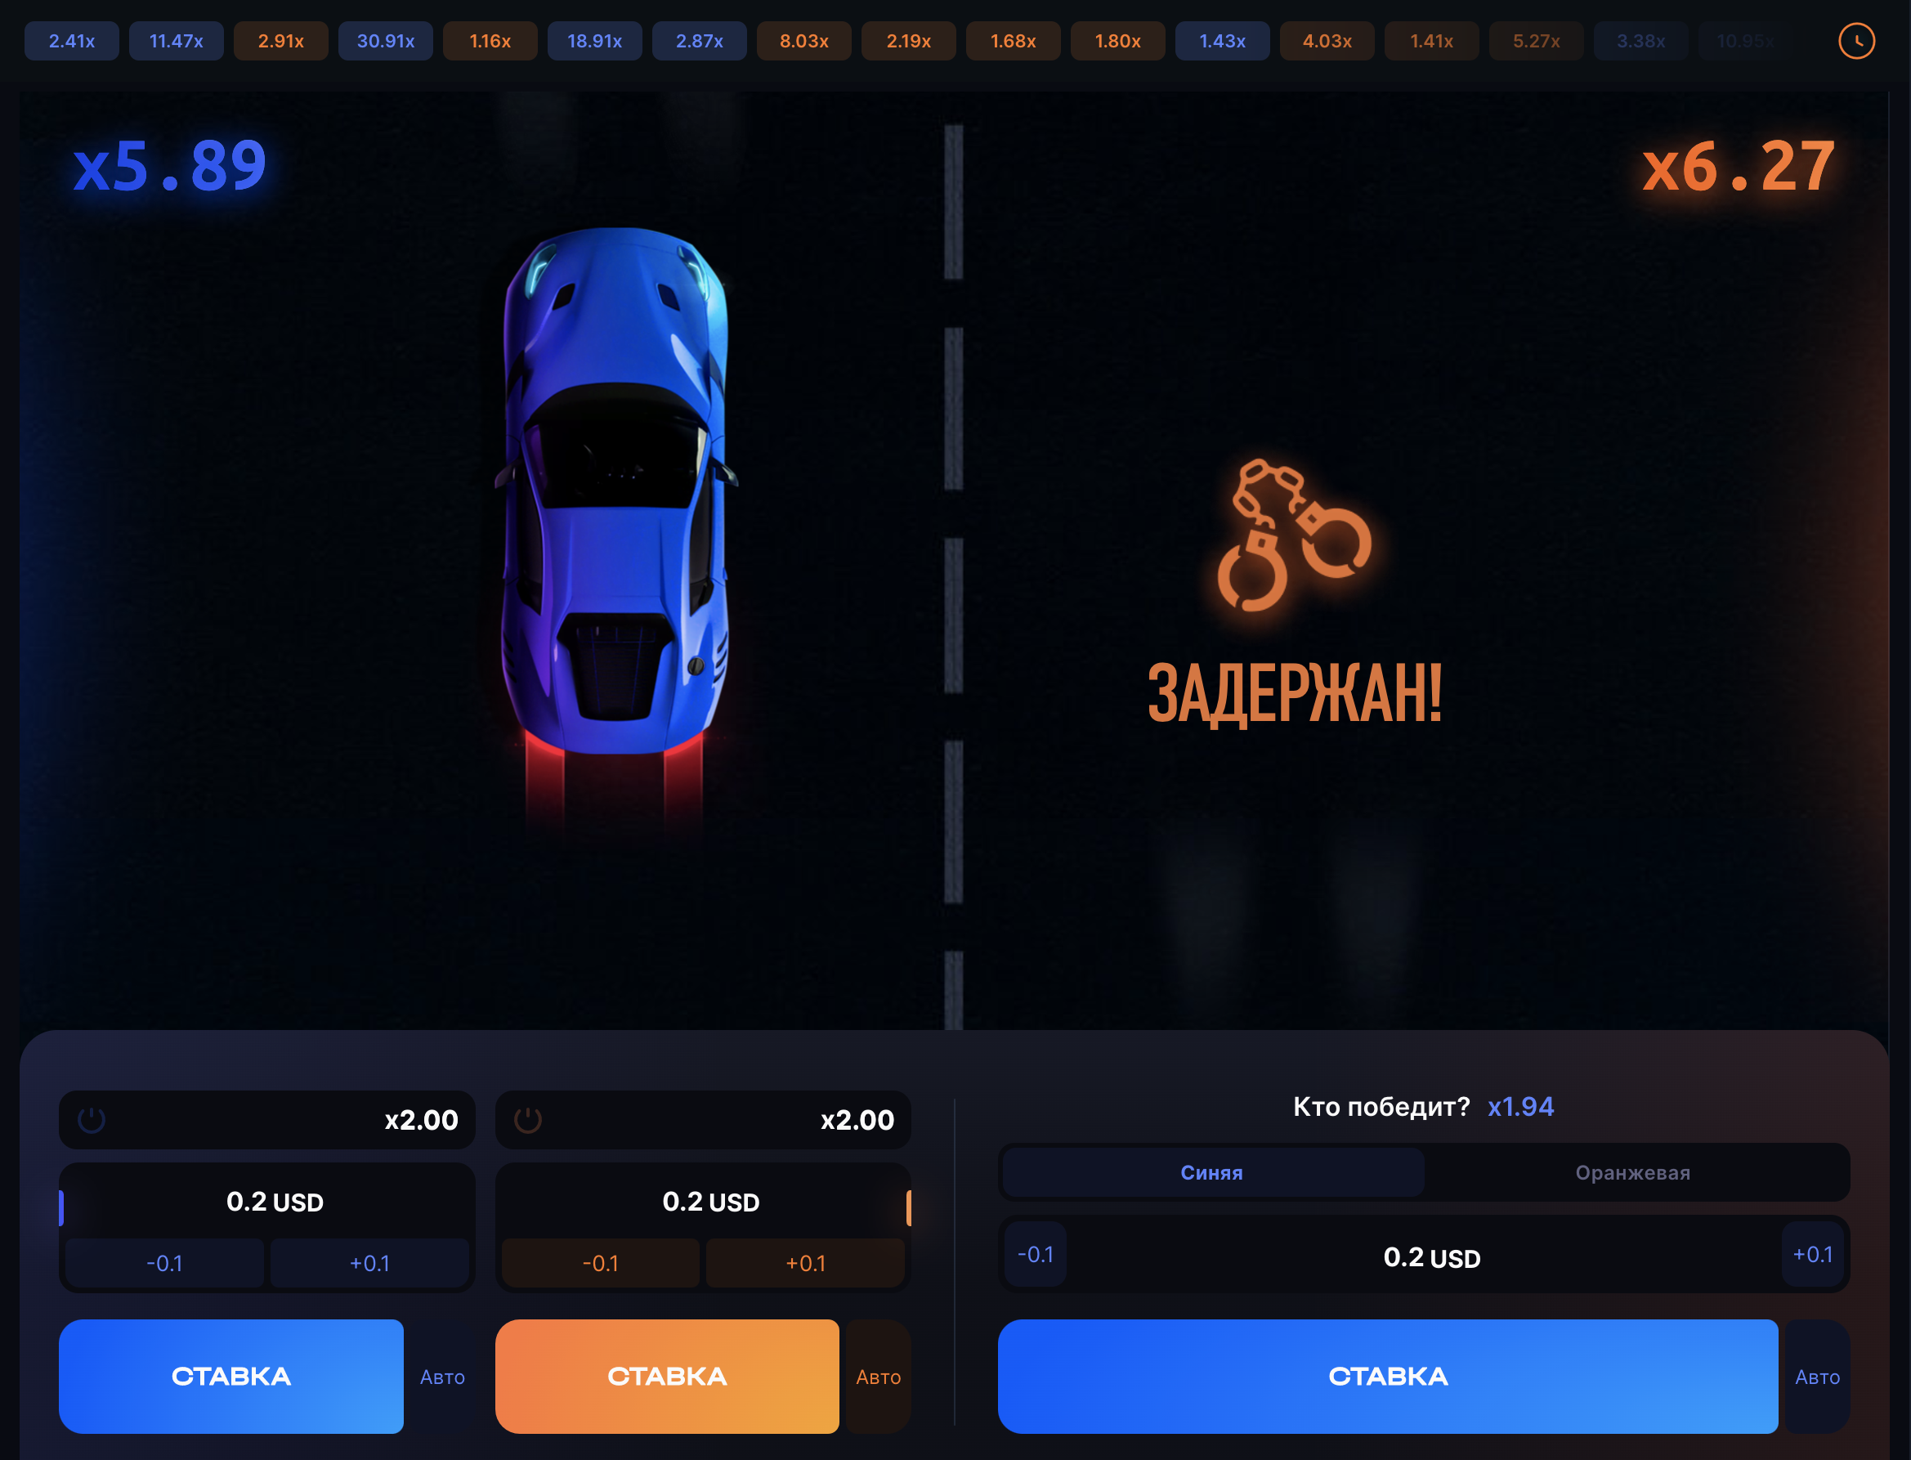This screenshot has width=1911, height=1460.
Task: Open the round history clock icon
Action: (1856, 41)
